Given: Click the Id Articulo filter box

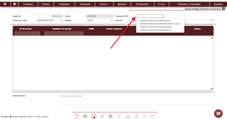Looking at the screenshot, I should point(27,34).
